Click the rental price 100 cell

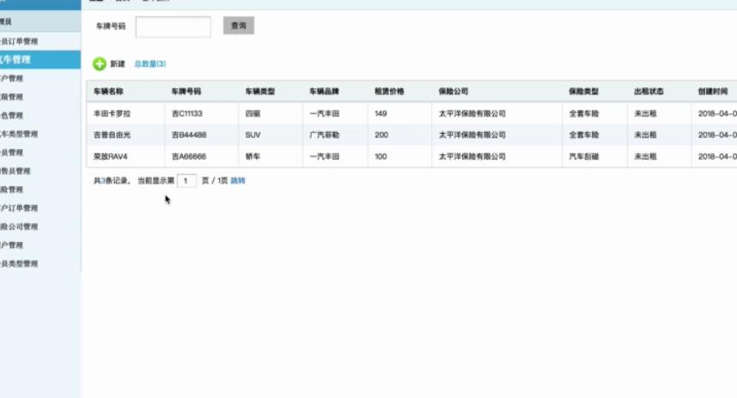[x=381, y=157]
